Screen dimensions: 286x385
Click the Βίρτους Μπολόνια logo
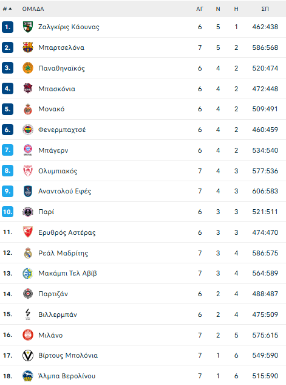pyautogui.click(x=28, y=355)
